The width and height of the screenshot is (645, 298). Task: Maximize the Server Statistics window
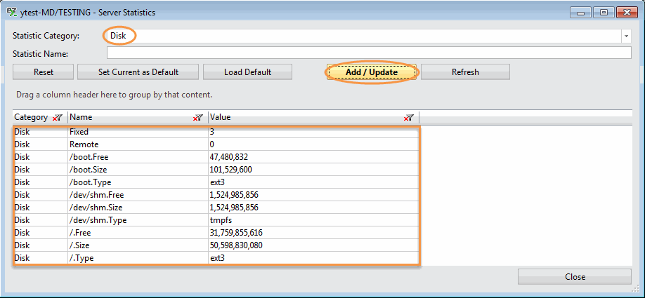[x=603, y=12]
